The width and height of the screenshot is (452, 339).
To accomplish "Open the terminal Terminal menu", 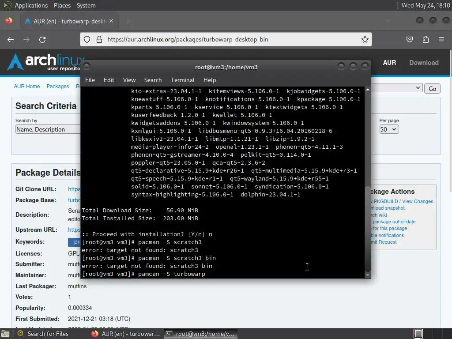I will click(x=182, y=80).
